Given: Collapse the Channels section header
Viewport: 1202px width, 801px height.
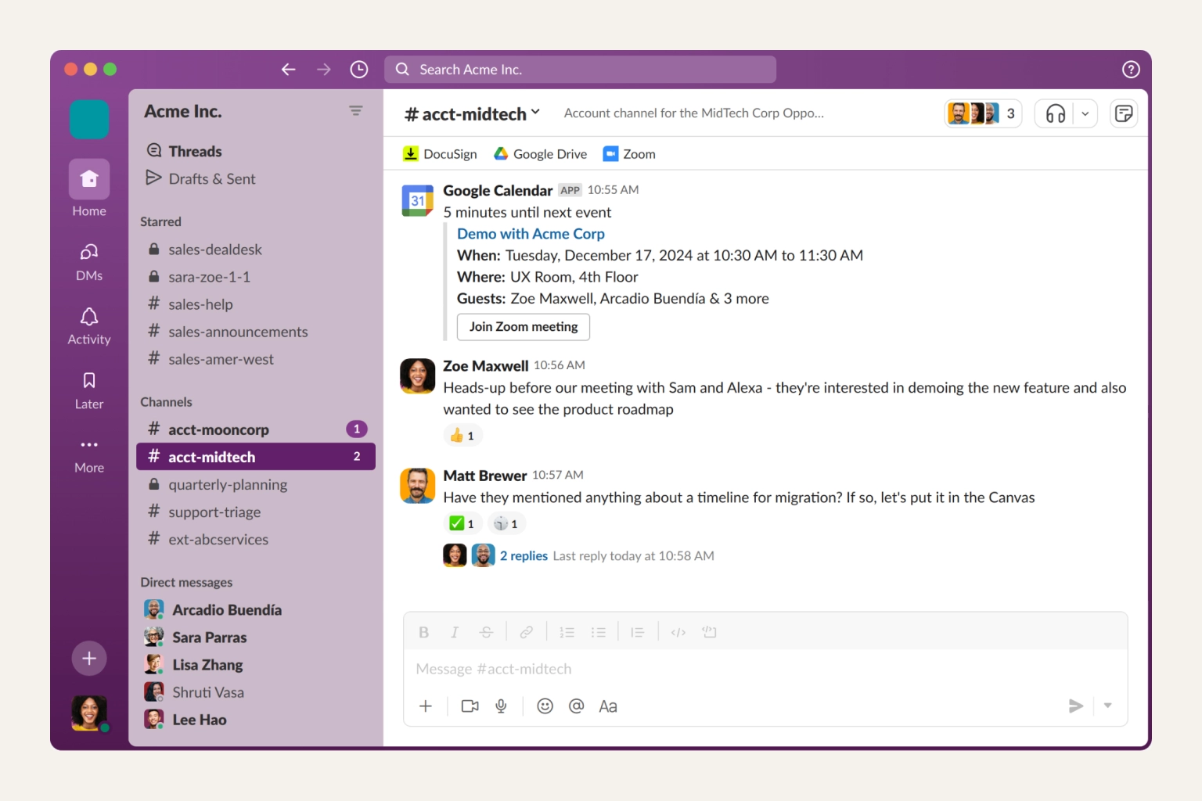Looking at the screenshot, I should (x=166, y=402).
